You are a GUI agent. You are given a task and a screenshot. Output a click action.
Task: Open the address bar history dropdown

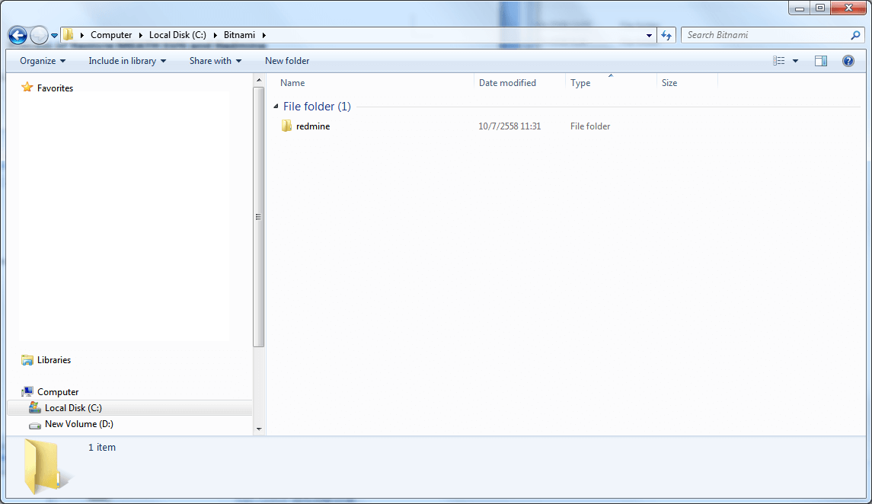point(648,35)
